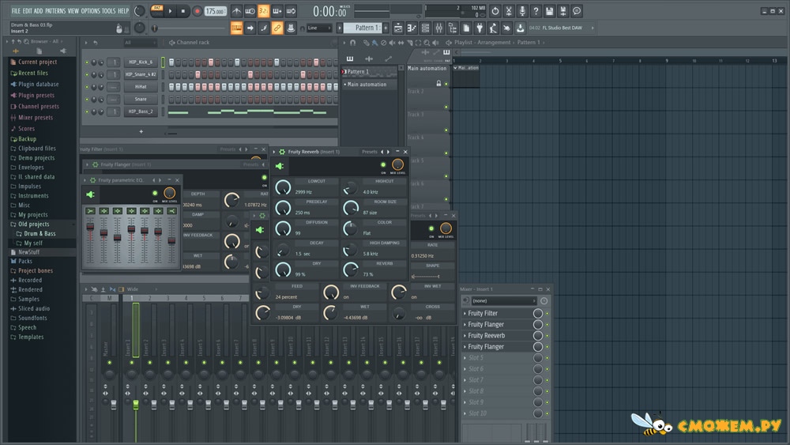
Task: Open the mixer layout Wide dropdown
Action: pyautogui.click(x=141, y=289)
